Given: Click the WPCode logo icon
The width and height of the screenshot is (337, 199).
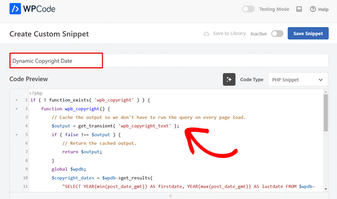Looking at the screenshot, I should (x=15, y=9).
